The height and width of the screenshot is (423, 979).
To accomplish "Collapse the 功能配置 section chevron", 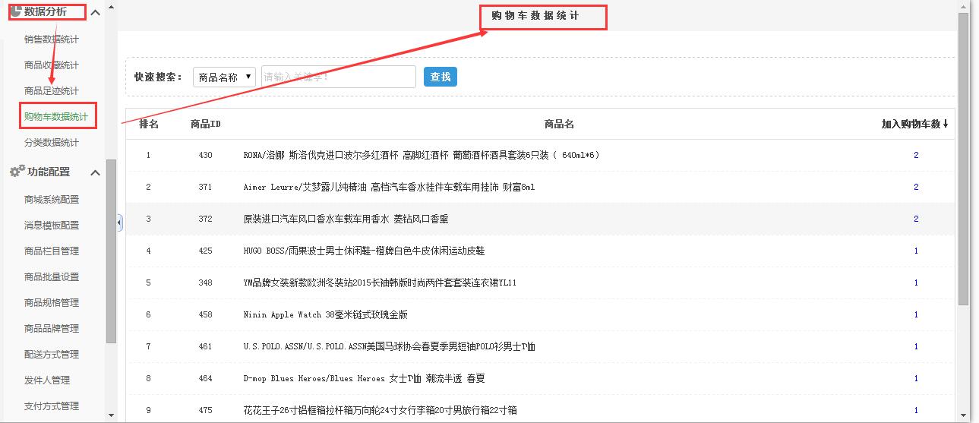I will pos(95,173).
